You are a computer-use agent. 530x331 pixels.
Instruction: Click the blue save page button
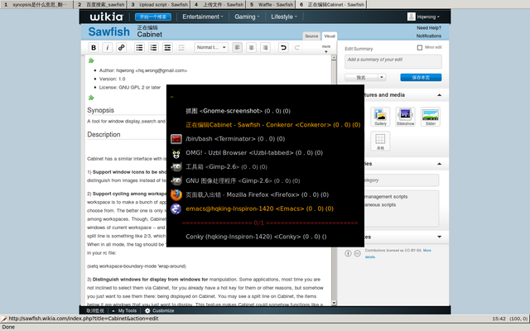pos(421,77)
